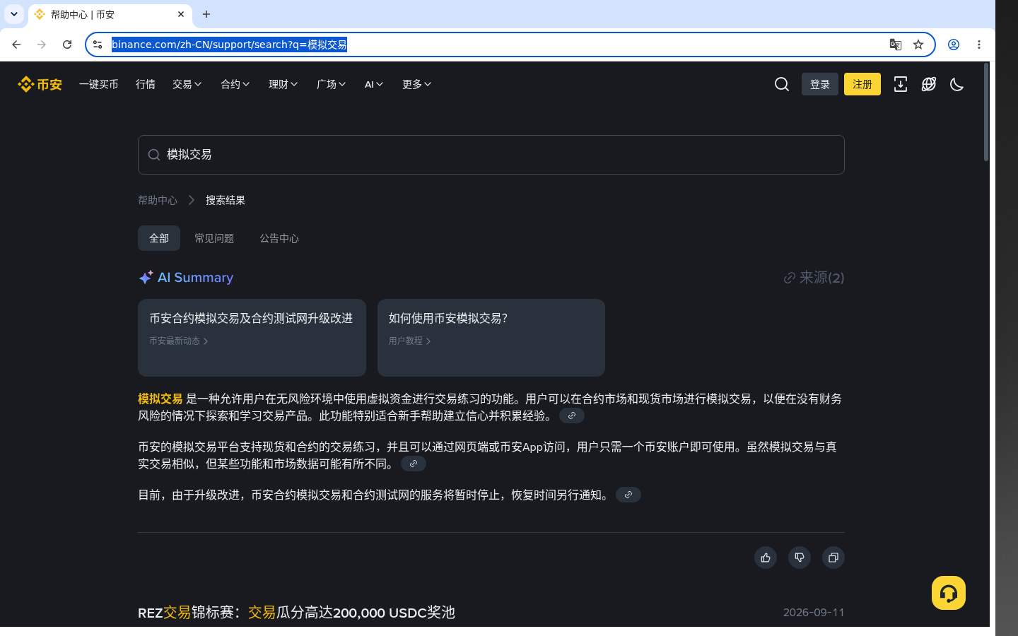Open card 币安合约模拟交易及合约测试网升级改进

[x=252, y=338]
